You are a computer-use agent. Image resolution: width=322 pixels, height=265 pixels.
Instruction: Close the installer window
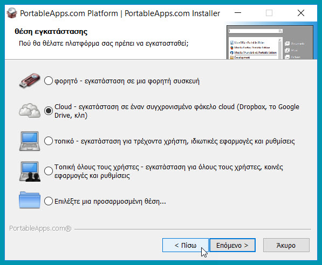[x=301, y=13]
